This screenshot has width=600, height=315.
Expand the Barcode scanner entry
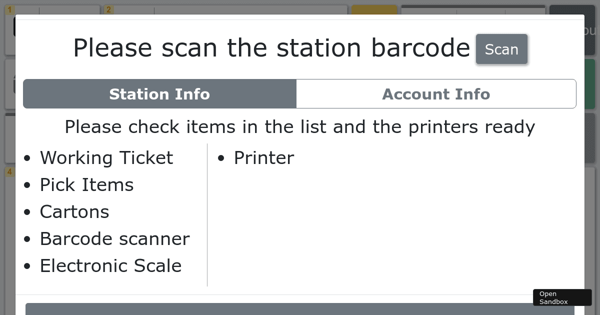coord(115,239)
